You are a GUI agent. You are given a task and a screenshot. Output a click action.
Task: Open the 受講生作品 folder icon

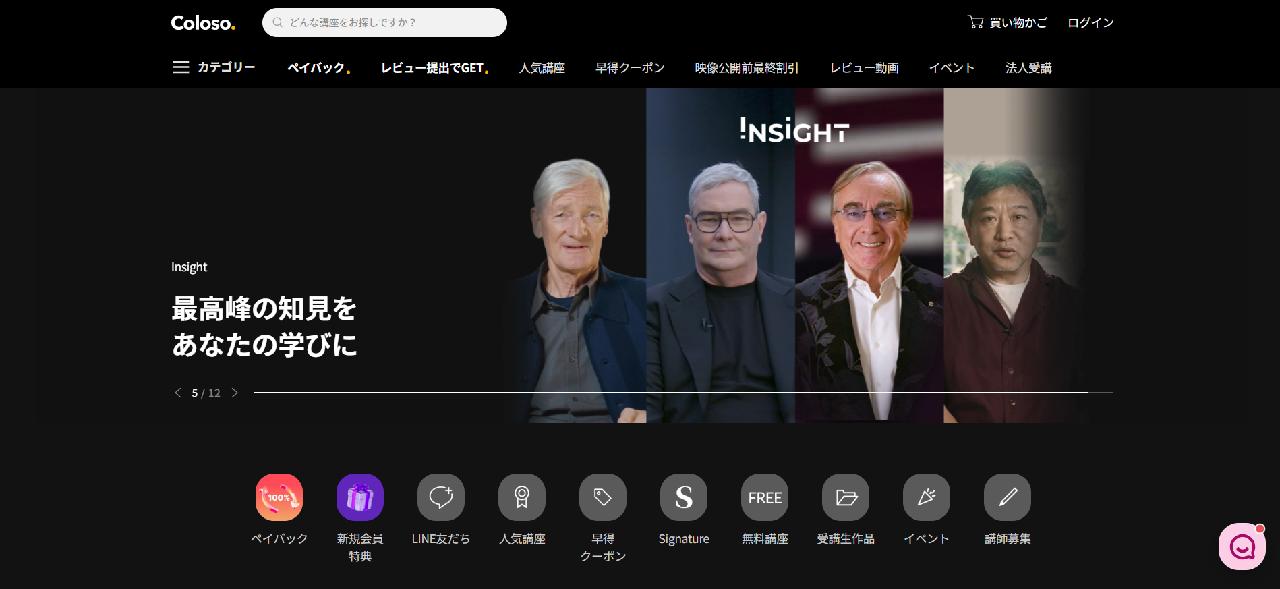pos(845,497)
